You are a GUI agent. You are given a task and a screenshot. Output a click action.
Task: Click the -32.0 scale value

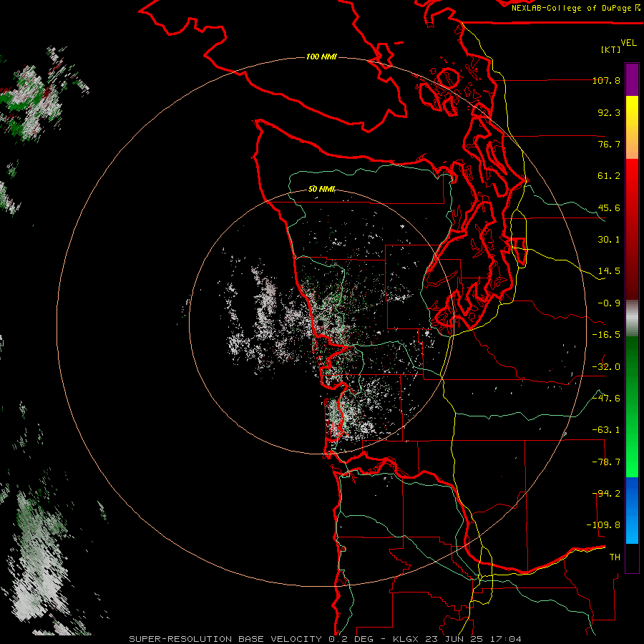[x=606, y=367]
